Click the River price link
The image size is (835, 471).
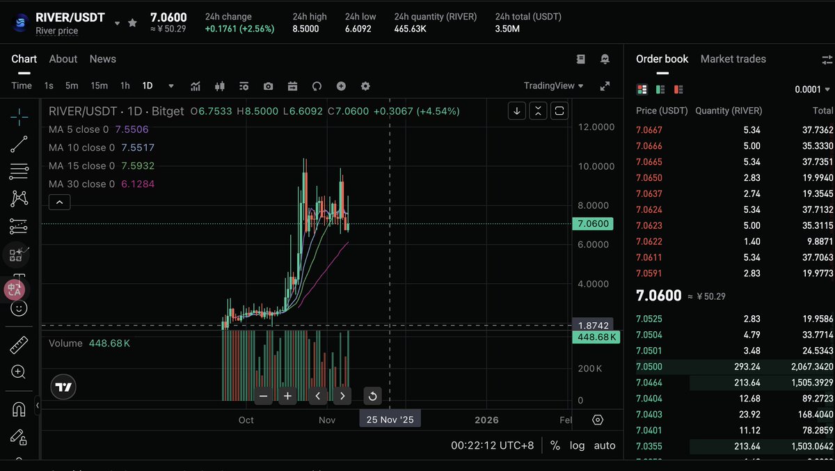pos(57,31)
